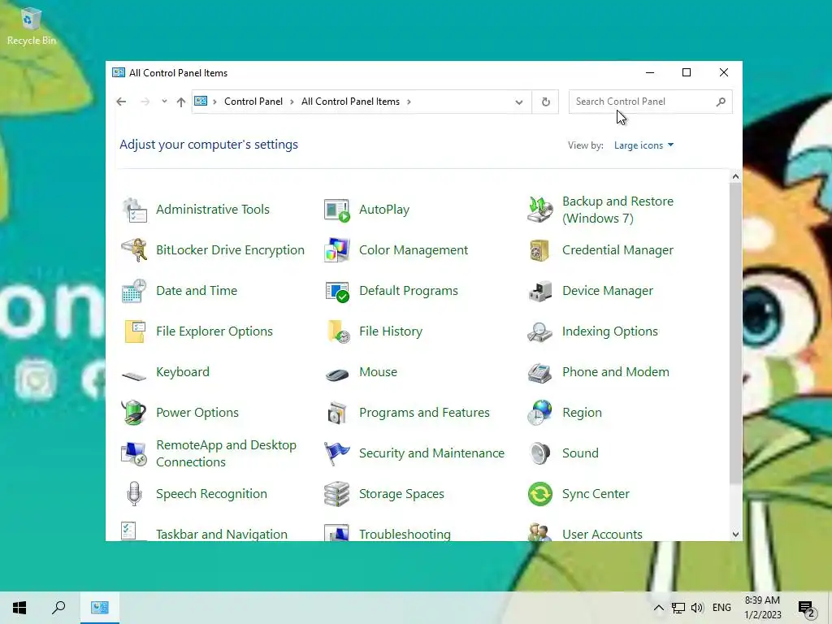Go back with the Back arrow
The height and width of the screenshot is (624, 832).
[x=122, y=102]
